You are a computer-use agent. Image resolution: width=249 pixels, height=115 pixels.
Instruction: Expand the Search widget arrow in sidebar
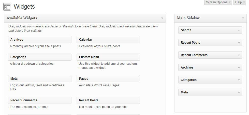(x=239, y=30)
